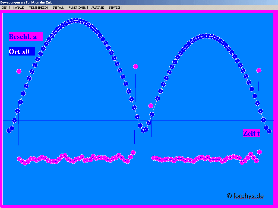The height and width of the screenshot is (208, 278).
Task: Select the blue 'Ort x0' legend label
Action: (22, 51)
